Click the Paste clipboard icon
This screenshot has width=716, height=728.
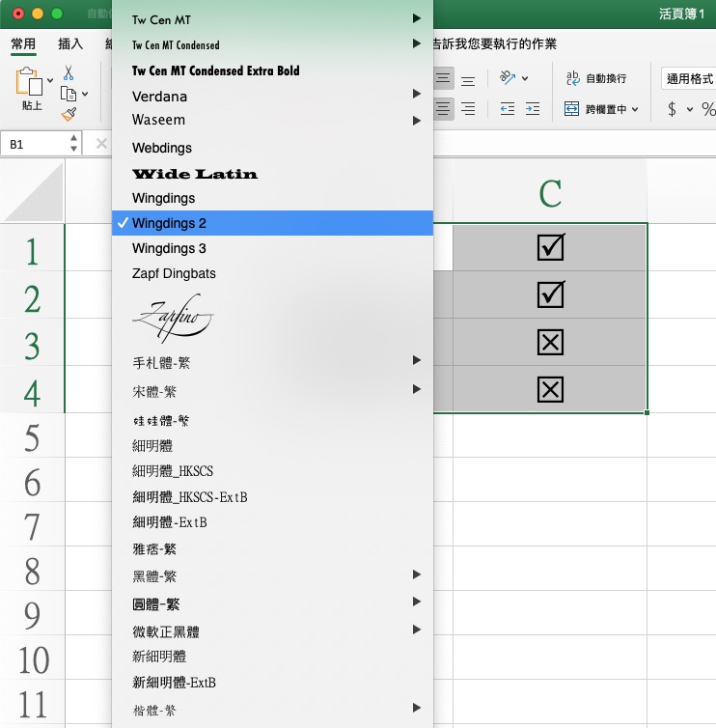[29, 81]
